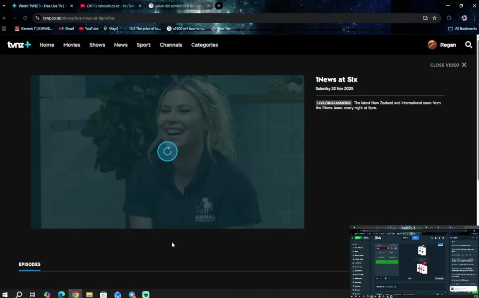Open Task View from taskbar
Viewport: 479px width, 298px height.
32,295
